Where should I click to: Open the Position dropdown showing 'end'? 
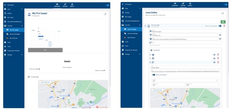[x=185, y=80]
